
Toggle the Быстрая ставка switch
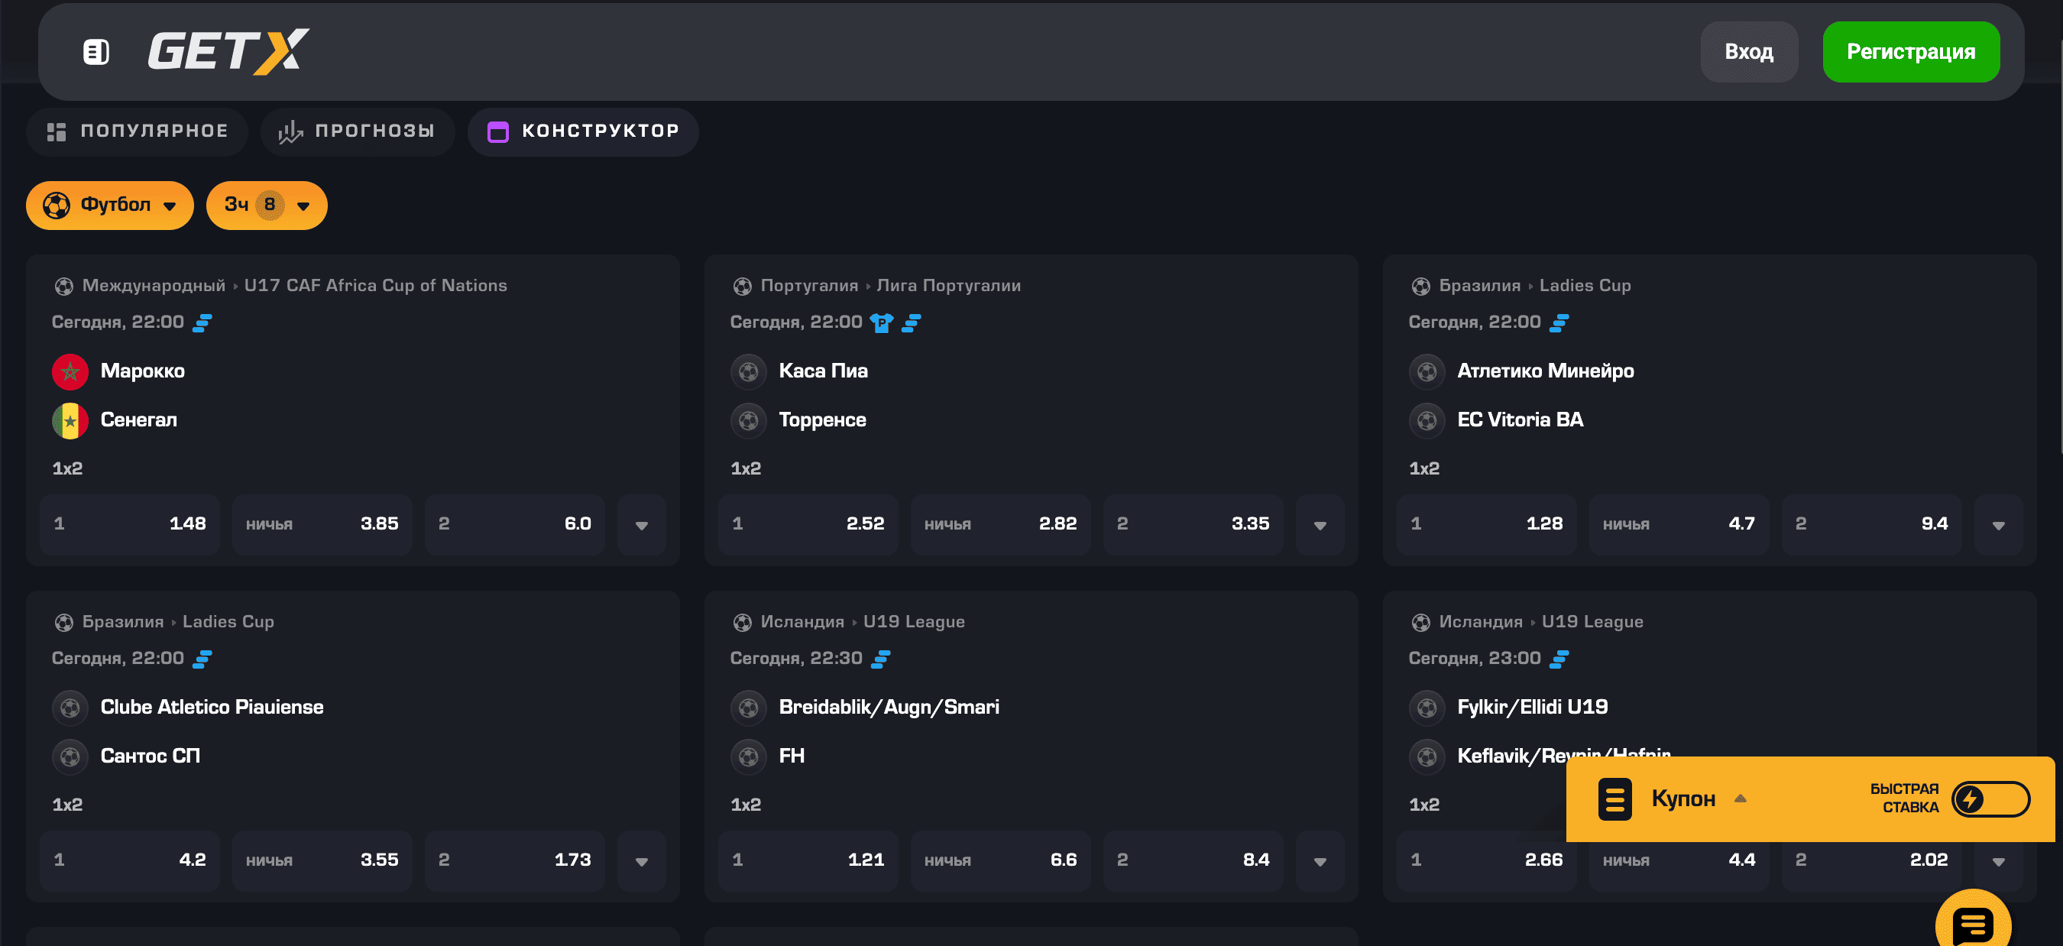click(1990, 799)
